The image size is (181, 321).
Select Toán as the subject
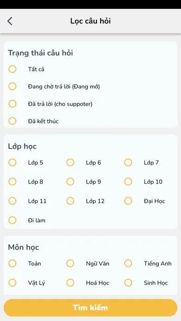(x=12, y=263)
